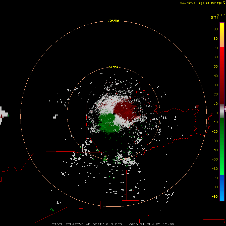
Task: Select the -30 scale label
Action: [x=215, y=141]
